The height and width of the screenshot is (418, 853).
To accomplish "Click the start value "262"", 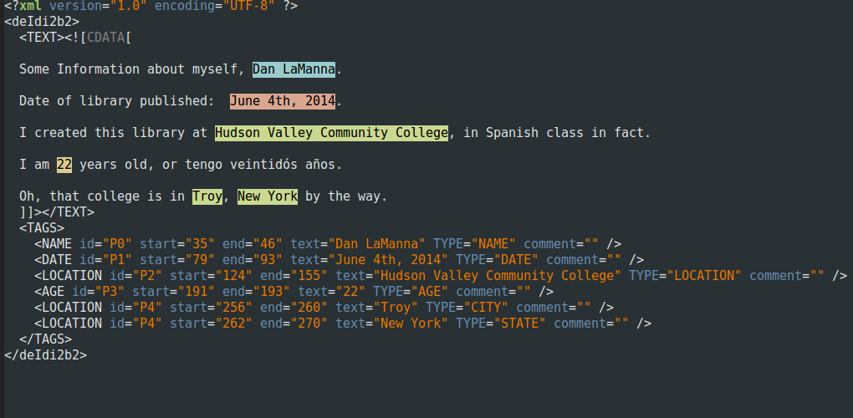I will tap(234, 324).
